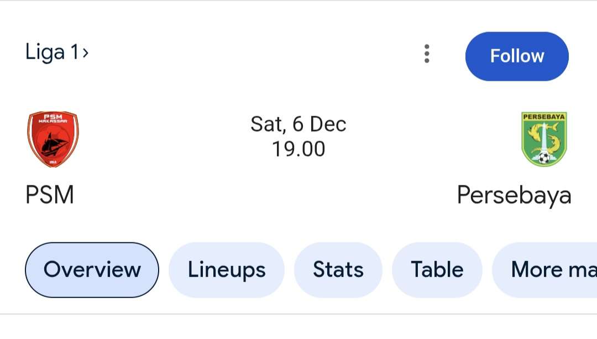
Task: Click the Persebaya team name
Action: pyautogui.click(x=515, y=195)
